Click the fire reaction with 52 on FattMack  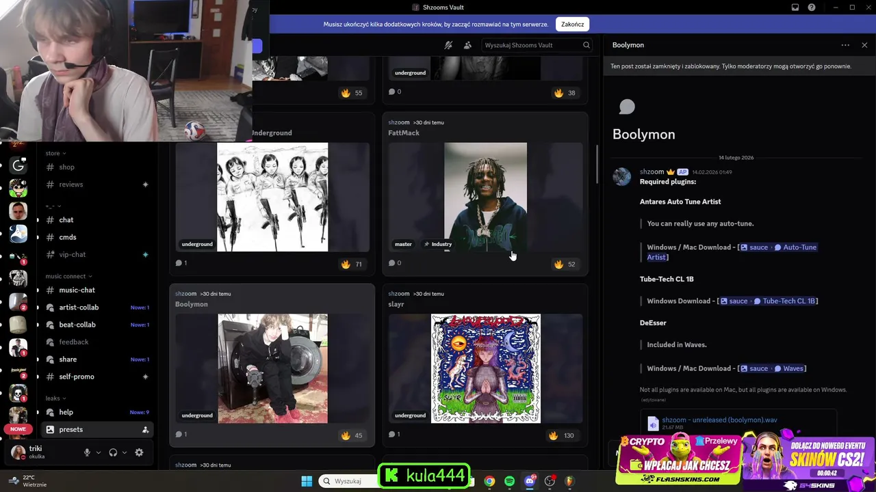click(x=565, y=264)
